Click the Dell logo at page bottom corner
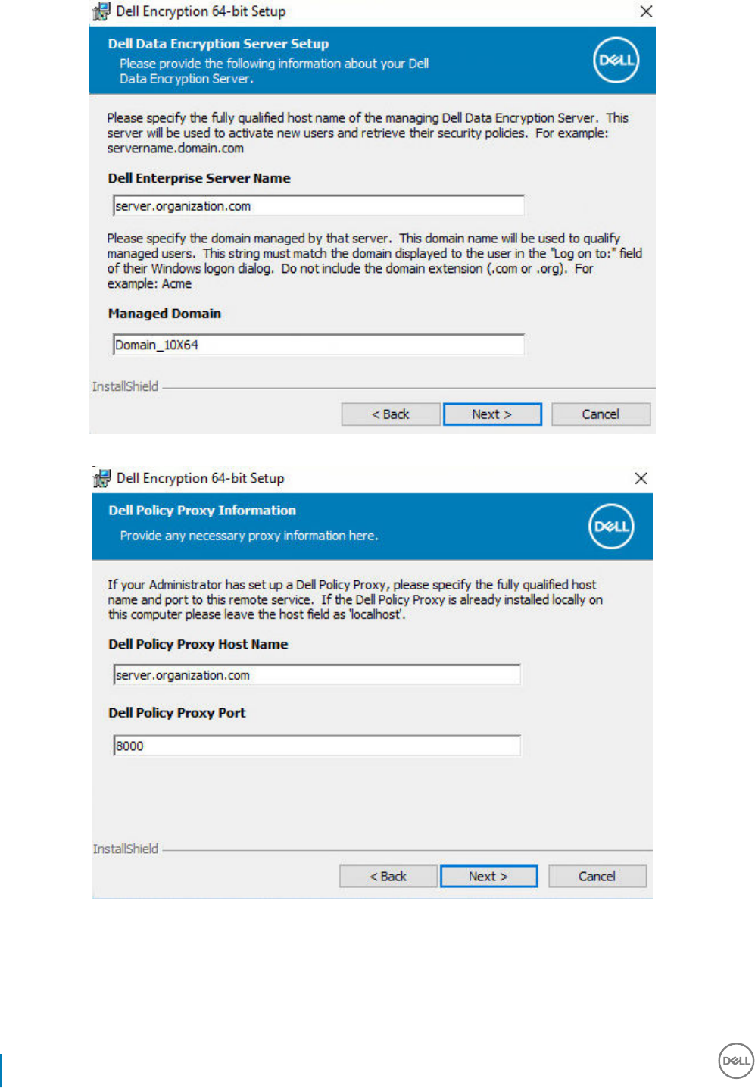 click(736, 1061)
